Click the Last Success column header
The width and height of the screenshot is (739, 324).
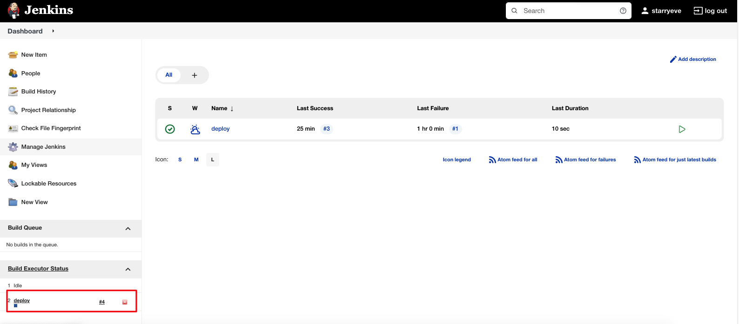pyautogui.click(x=315, y=108)
